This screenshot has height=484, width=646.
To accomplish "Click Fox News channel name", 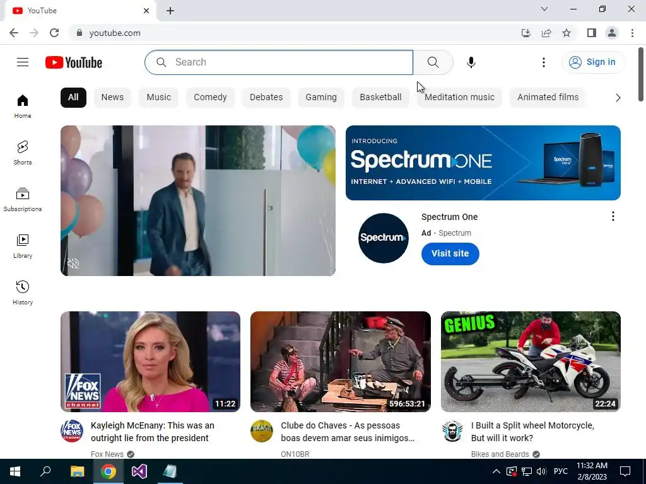I will tap(107, 454).
